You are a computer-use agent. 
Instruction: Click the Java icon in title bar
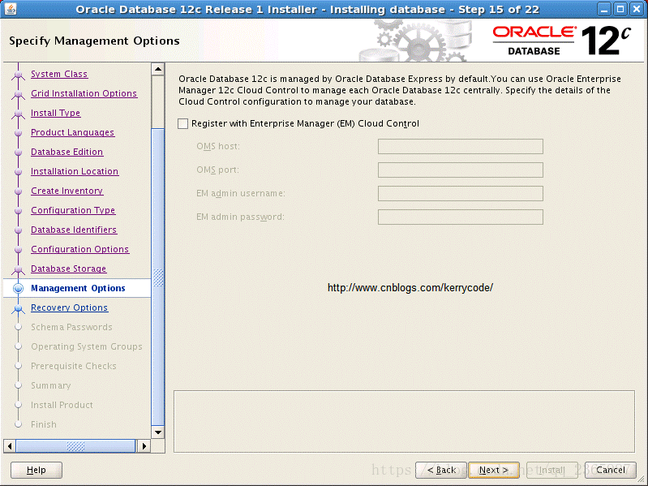11,9
